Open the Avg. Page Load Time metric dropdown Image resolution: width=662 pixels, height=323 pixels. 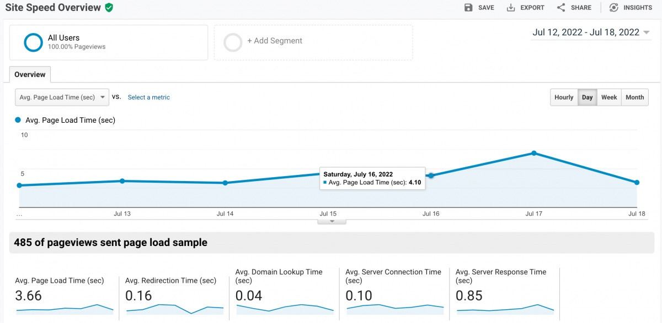pyautogui.click(x=61, y=97)
